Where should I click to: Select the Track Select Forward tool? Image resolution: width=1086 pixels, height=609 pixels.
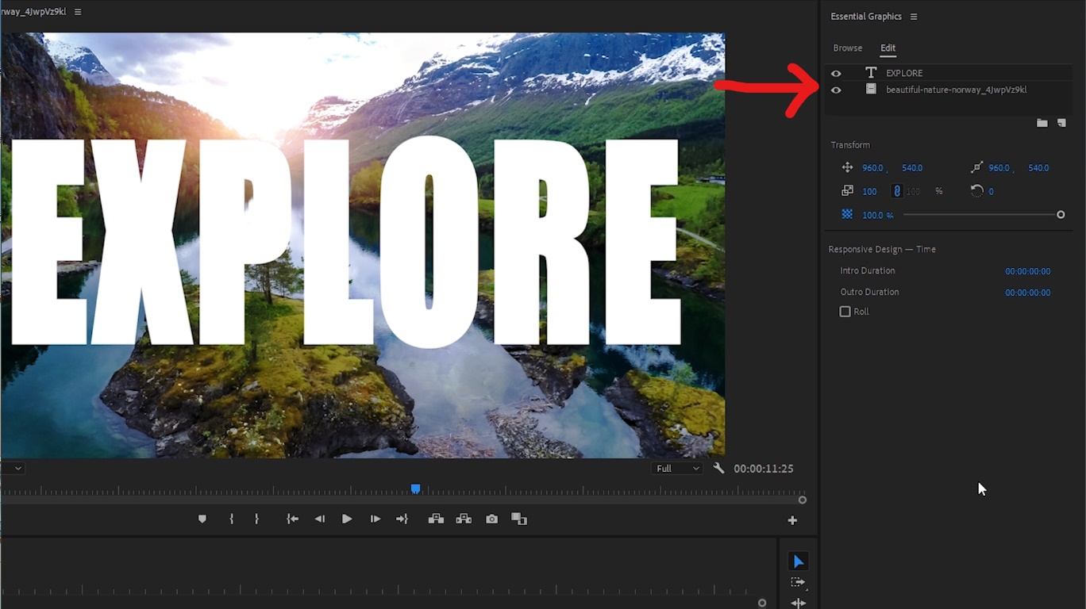[x=798, y=582]
